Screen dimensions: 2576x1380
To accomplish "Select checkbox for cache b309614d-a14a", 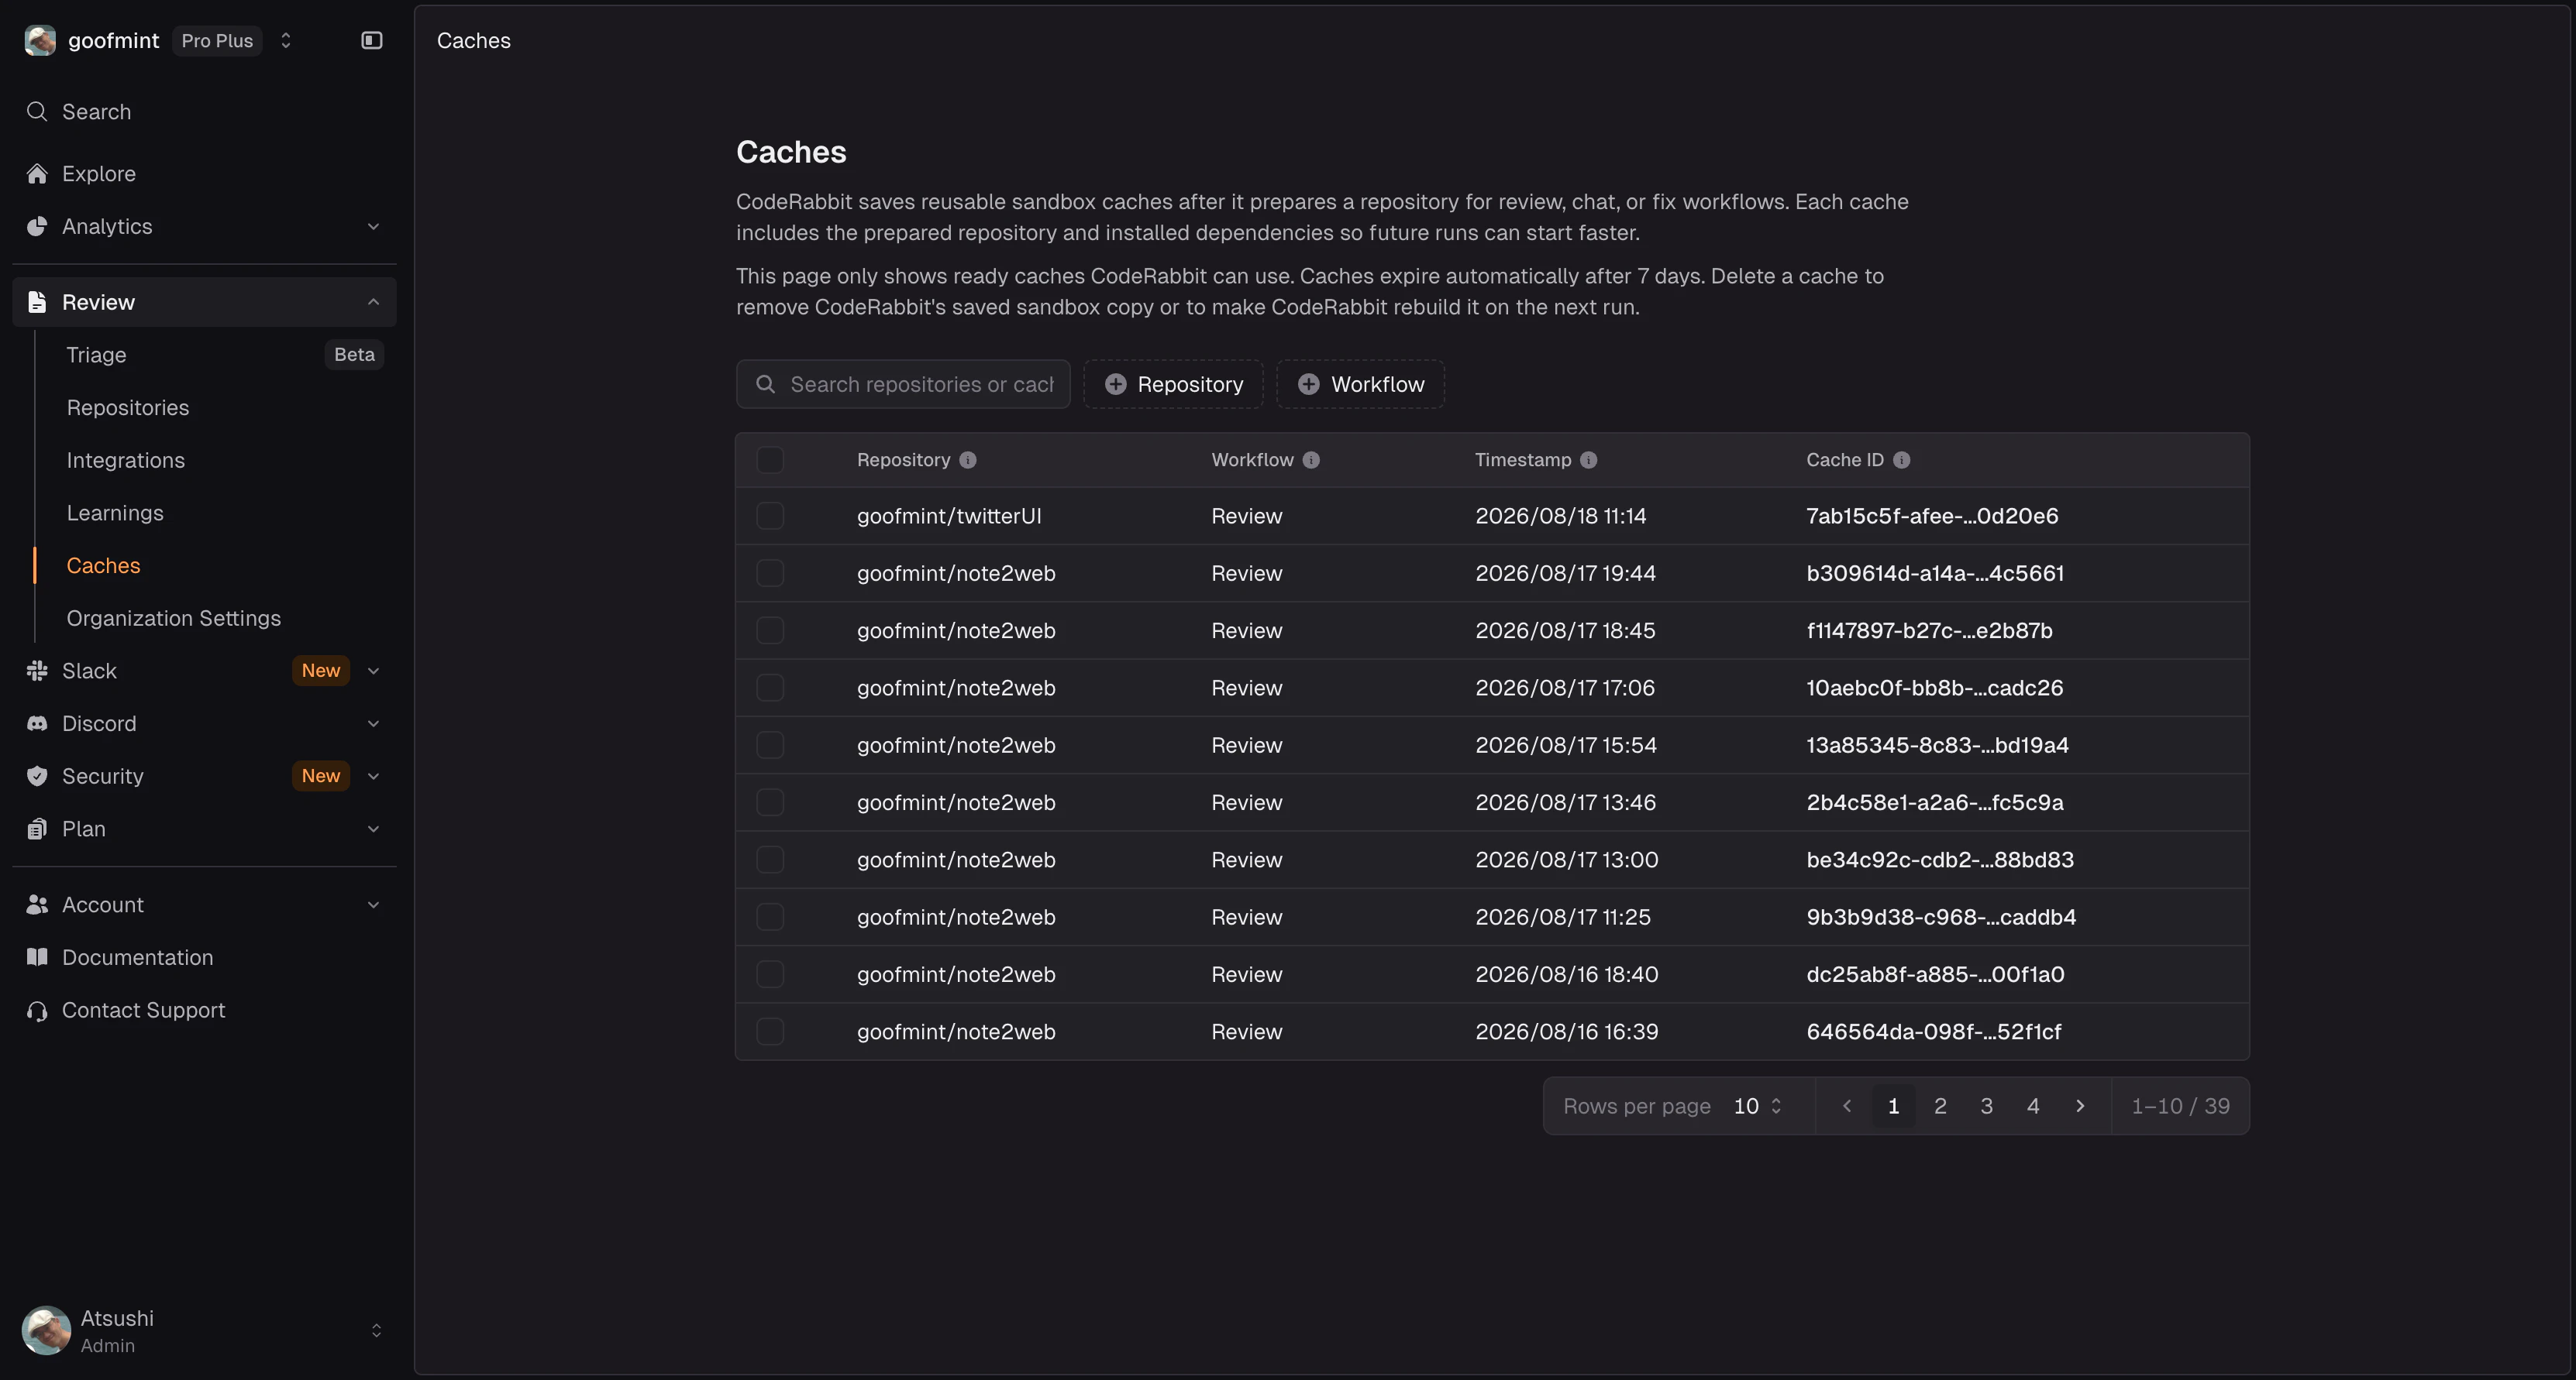I will coord(770,574).
